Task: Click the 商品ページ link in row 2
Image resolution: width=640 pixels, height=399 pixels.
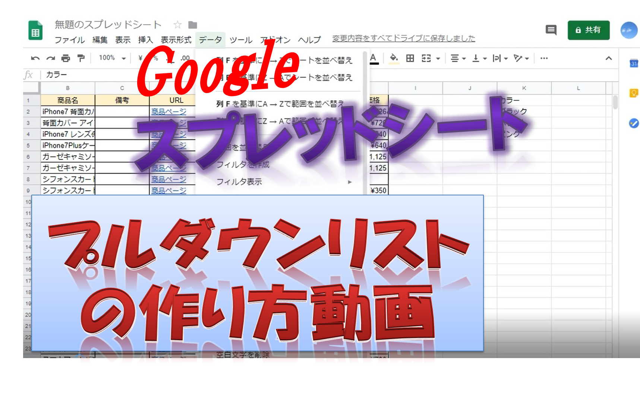Action: click(x=169, y=112)
